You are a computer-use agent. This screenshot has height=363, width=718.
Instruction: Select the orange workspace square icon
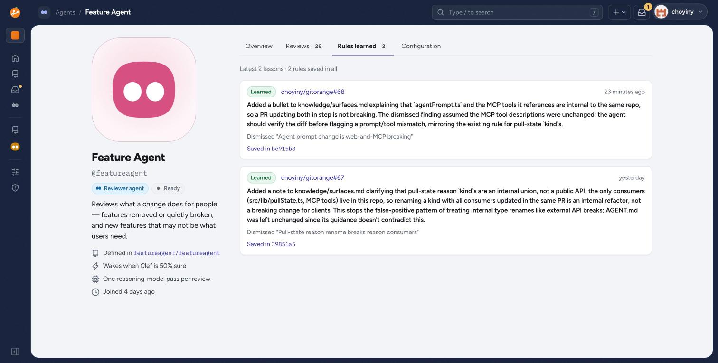[x=15, y=36]
